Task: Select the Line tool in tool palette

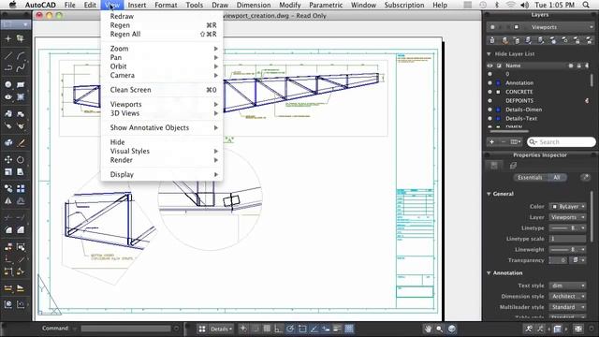Action: [8, 56]
